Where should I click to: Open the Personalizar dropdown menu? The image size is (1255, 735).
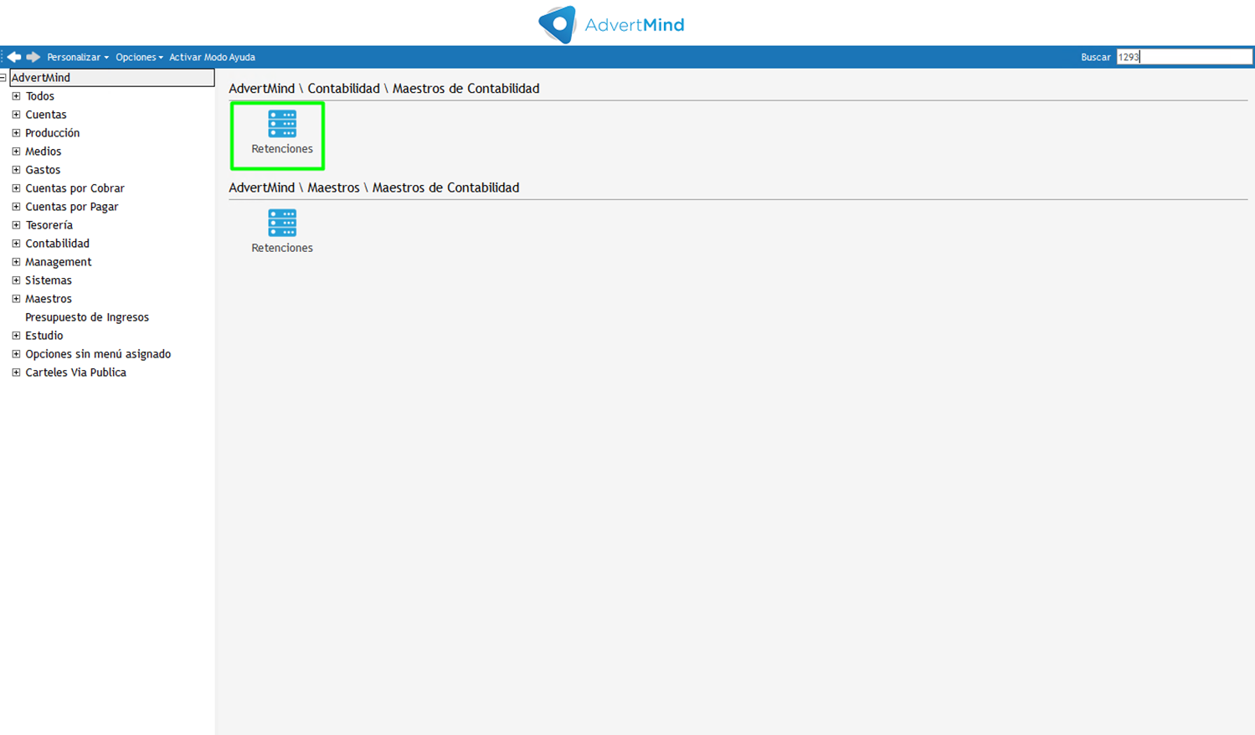coord(78,57)
